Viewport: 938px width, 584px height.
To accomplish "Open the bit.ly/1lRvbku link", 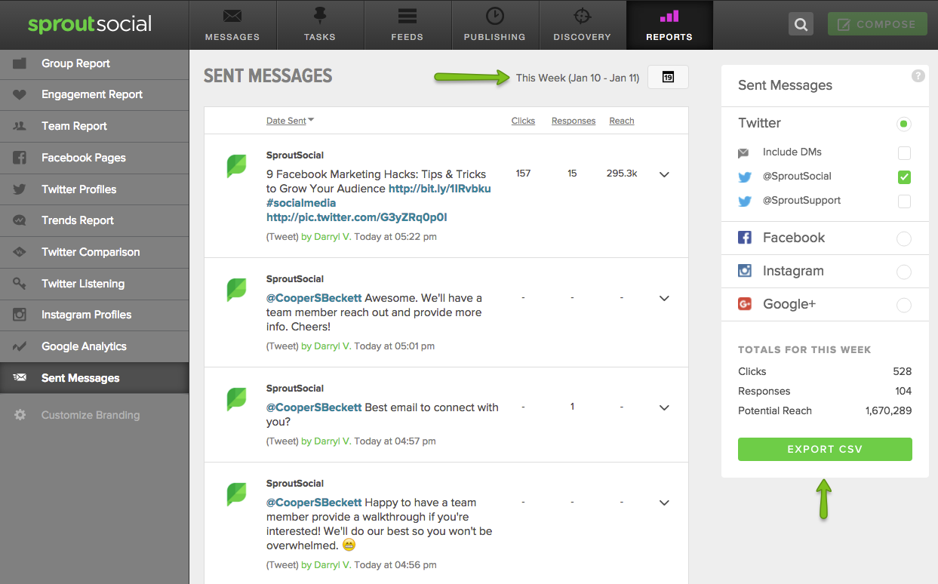I will point(440,189).
